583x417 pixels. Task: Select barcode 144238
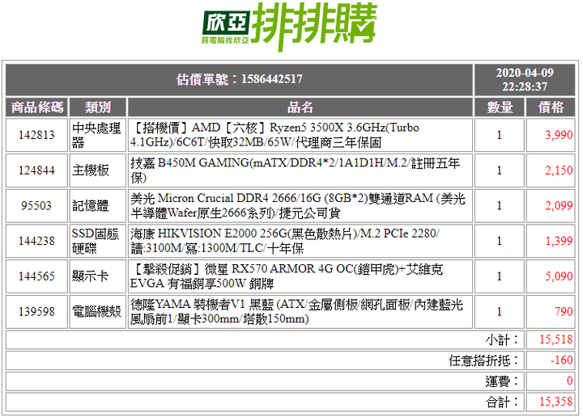pyautogui.click(x=36, y=241)
